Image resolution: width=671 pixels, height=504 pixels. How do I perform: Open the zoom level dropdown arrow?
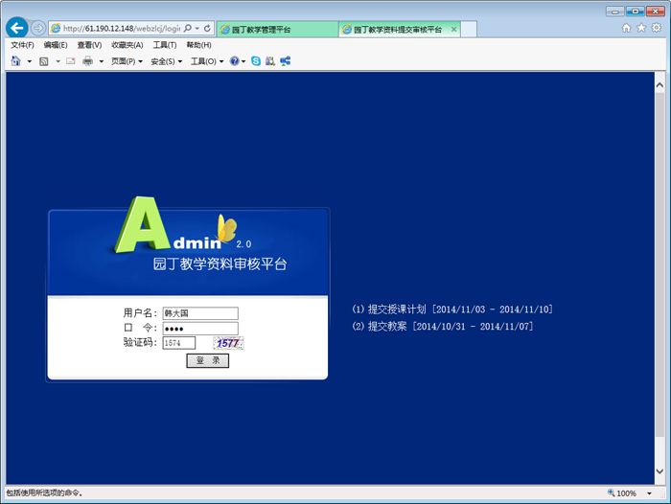(x=649, y=493)
